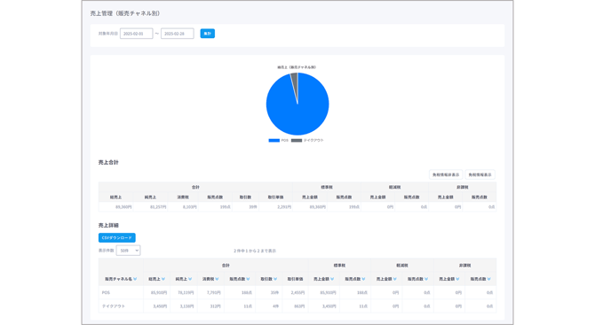The height and width of the screenshot is (325, 595).
Task: Click 7,791円 in the POS row
Action: (x=214, y=292)
